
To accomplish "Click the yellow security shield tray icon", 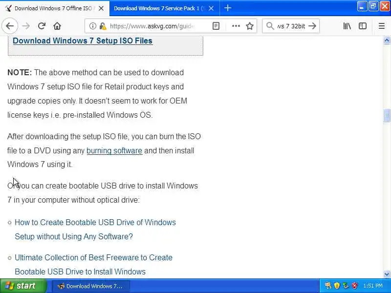I will click(x=337, y=286).
